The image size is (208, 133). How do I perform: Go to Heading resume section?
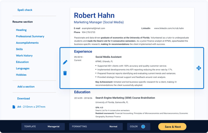(21, 30)
